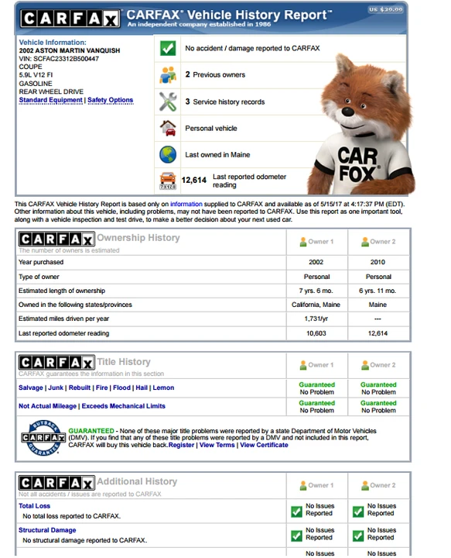The height and width of the screenshot is (558, 451).
Task: Click the View Certificate link
Action: click(x=264, y=445)
